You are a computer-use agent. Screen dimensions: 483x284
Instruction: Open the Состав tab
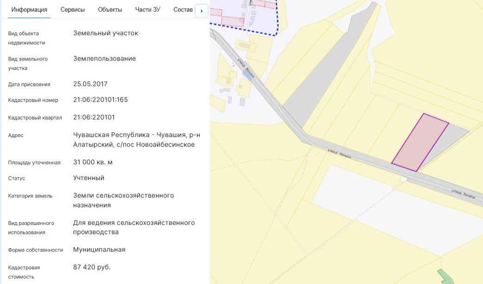tap(183, 10)
